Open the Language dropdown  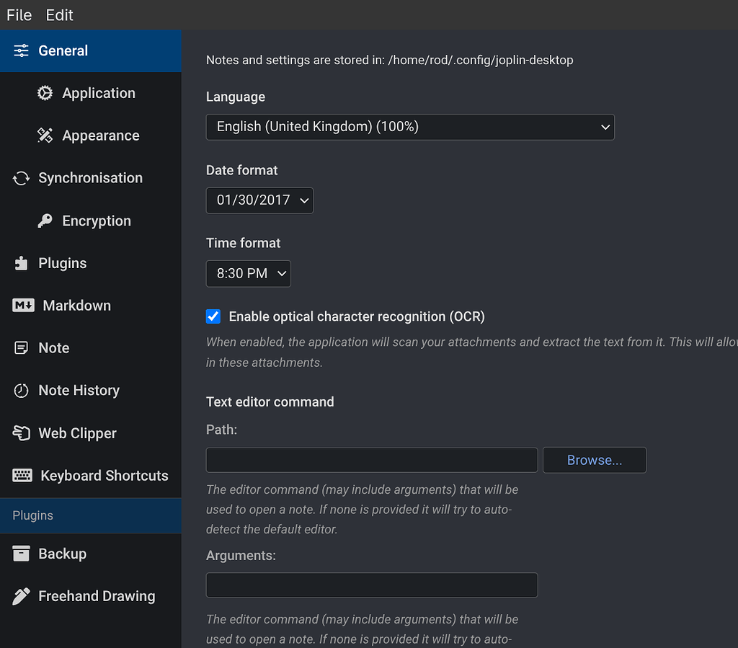point(410,126)
